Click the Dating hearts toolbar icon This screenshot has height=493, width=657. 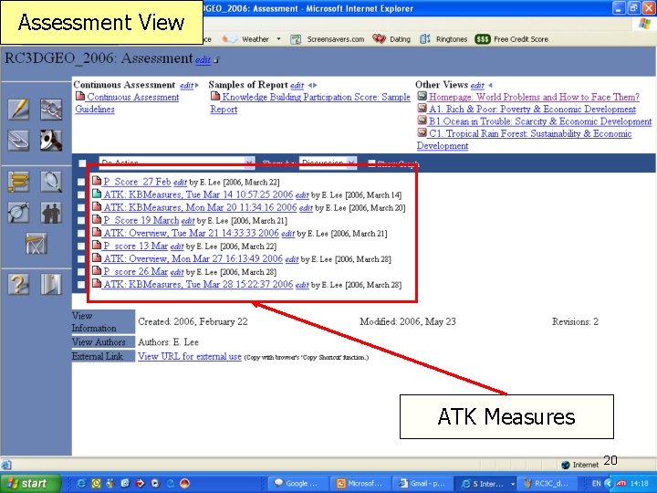(x=379, y=39)
